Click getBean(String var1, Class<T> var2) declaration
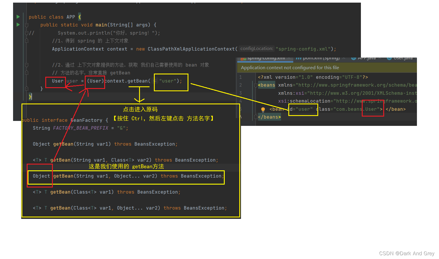 tap(101, 160)
